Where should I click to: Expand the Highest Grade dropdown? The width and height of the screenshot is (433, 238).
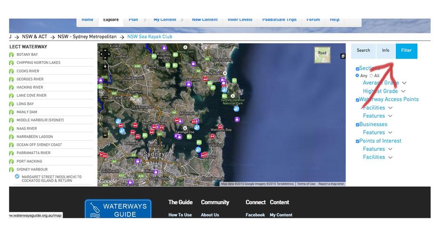point(403,91)
